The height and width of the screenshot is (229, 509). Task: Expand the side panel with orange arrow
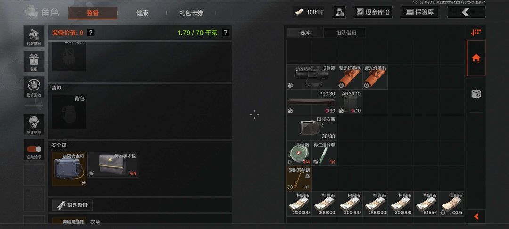tap(476, 216)
